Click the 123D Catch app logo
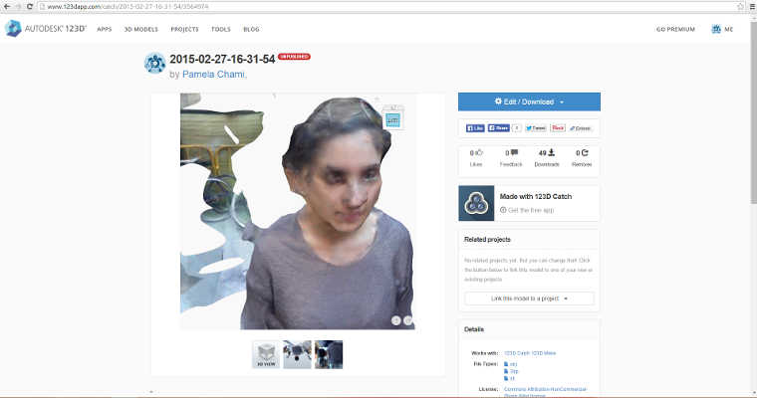Screen dimensions: 757x398 tap(476, 203)
